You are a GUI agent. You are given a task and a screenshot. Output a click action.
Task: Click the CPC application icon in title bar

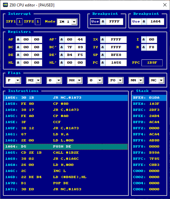pyautogui.click(x=5, y=5)
